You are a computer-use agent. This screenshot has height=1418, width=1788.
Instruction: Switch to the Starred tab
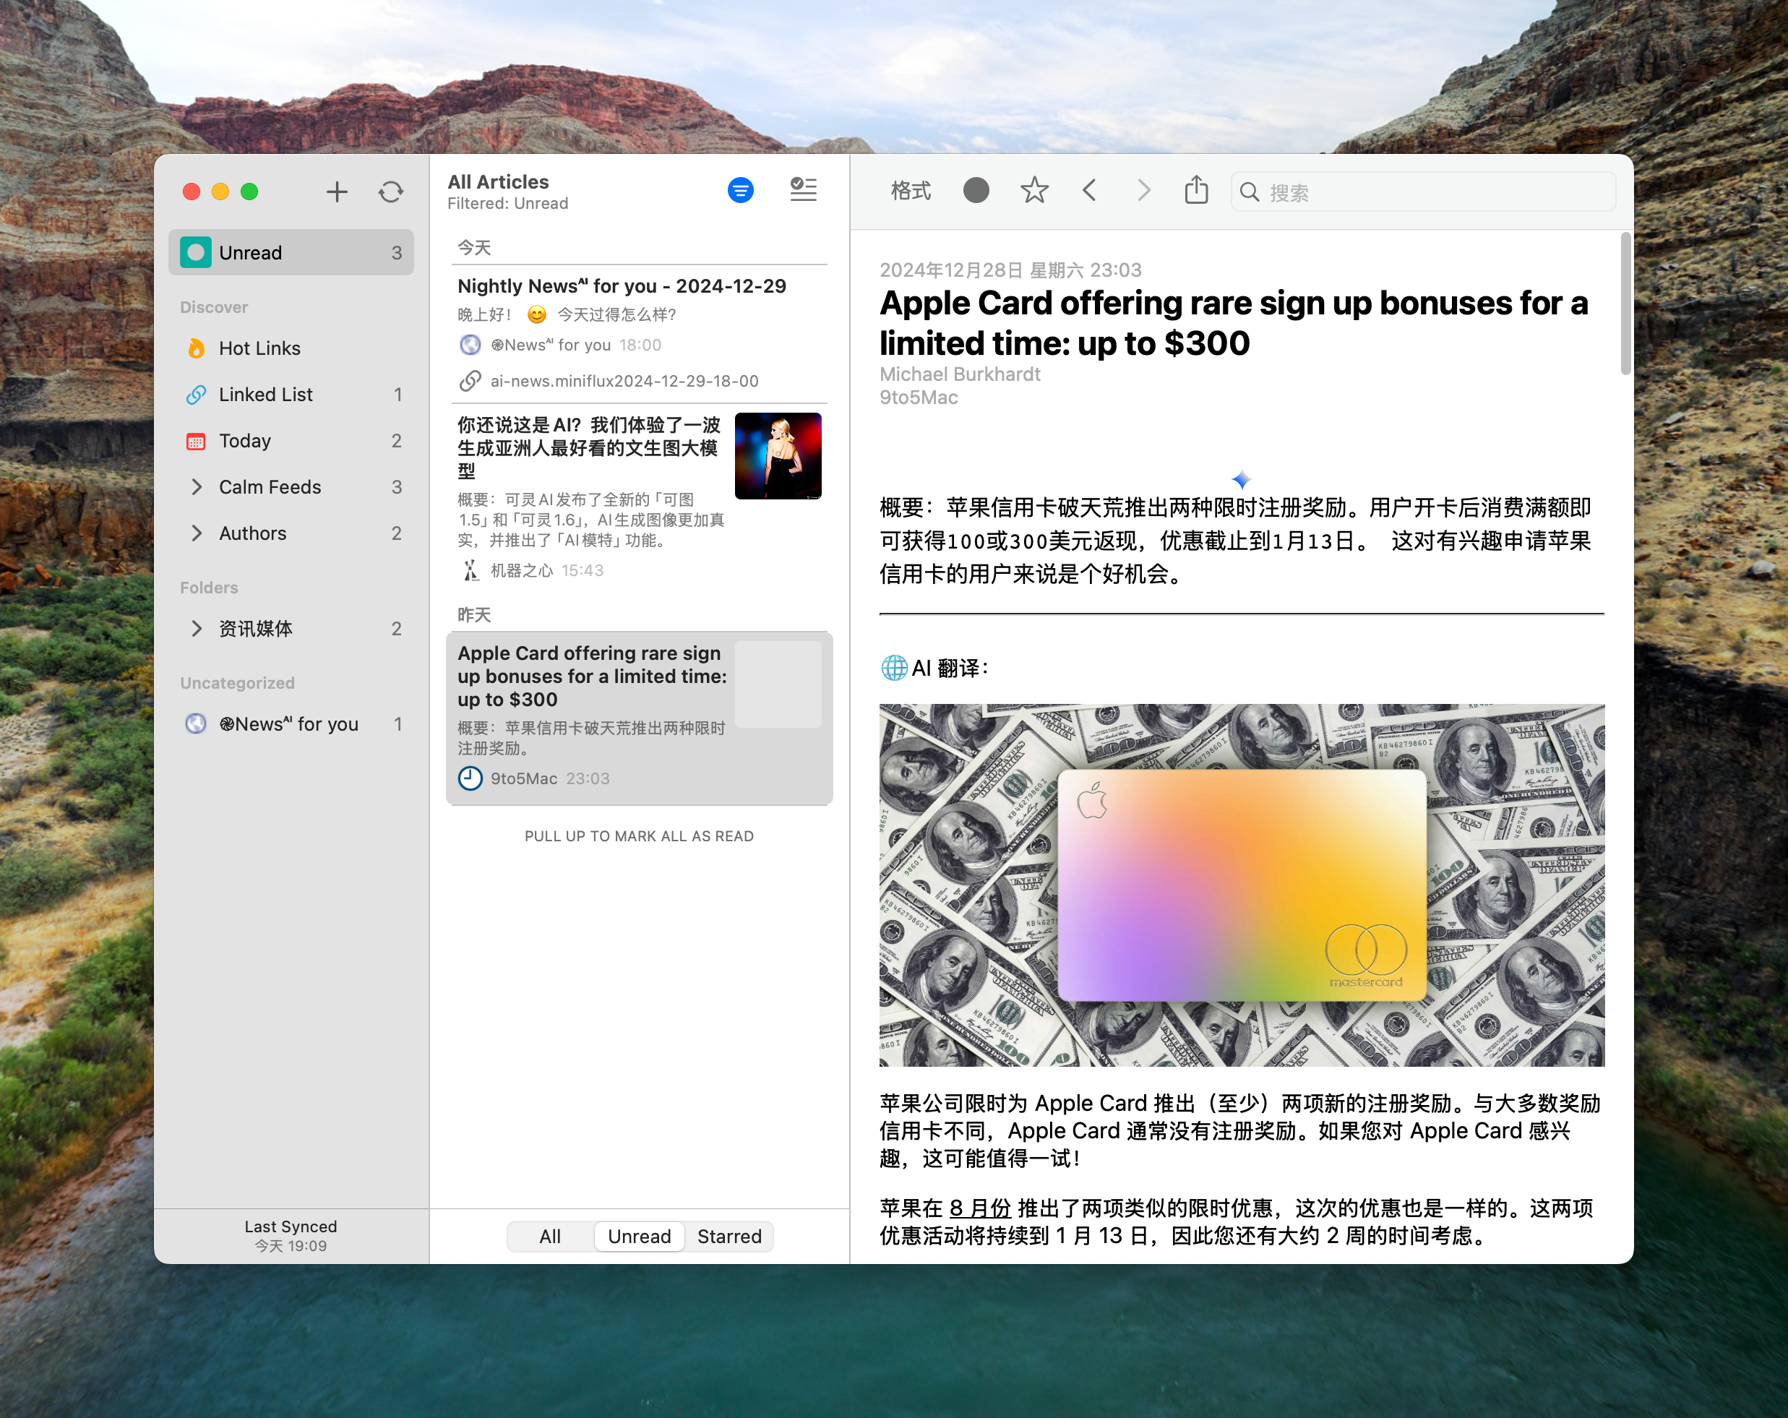[729, 1236]
